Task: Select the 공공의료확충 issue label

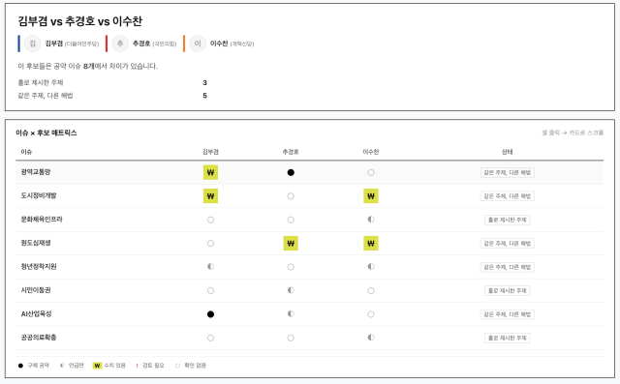Action: point(39,338)
